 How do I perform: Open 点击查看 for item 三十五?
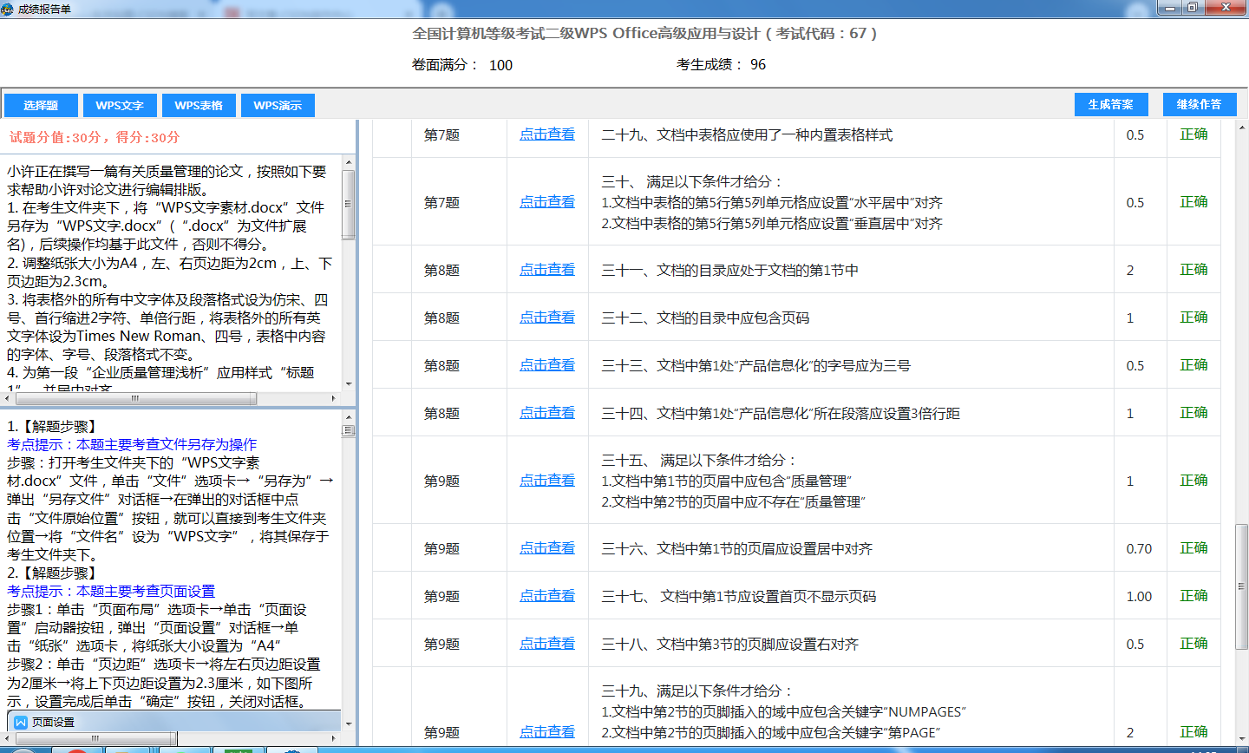547,481
